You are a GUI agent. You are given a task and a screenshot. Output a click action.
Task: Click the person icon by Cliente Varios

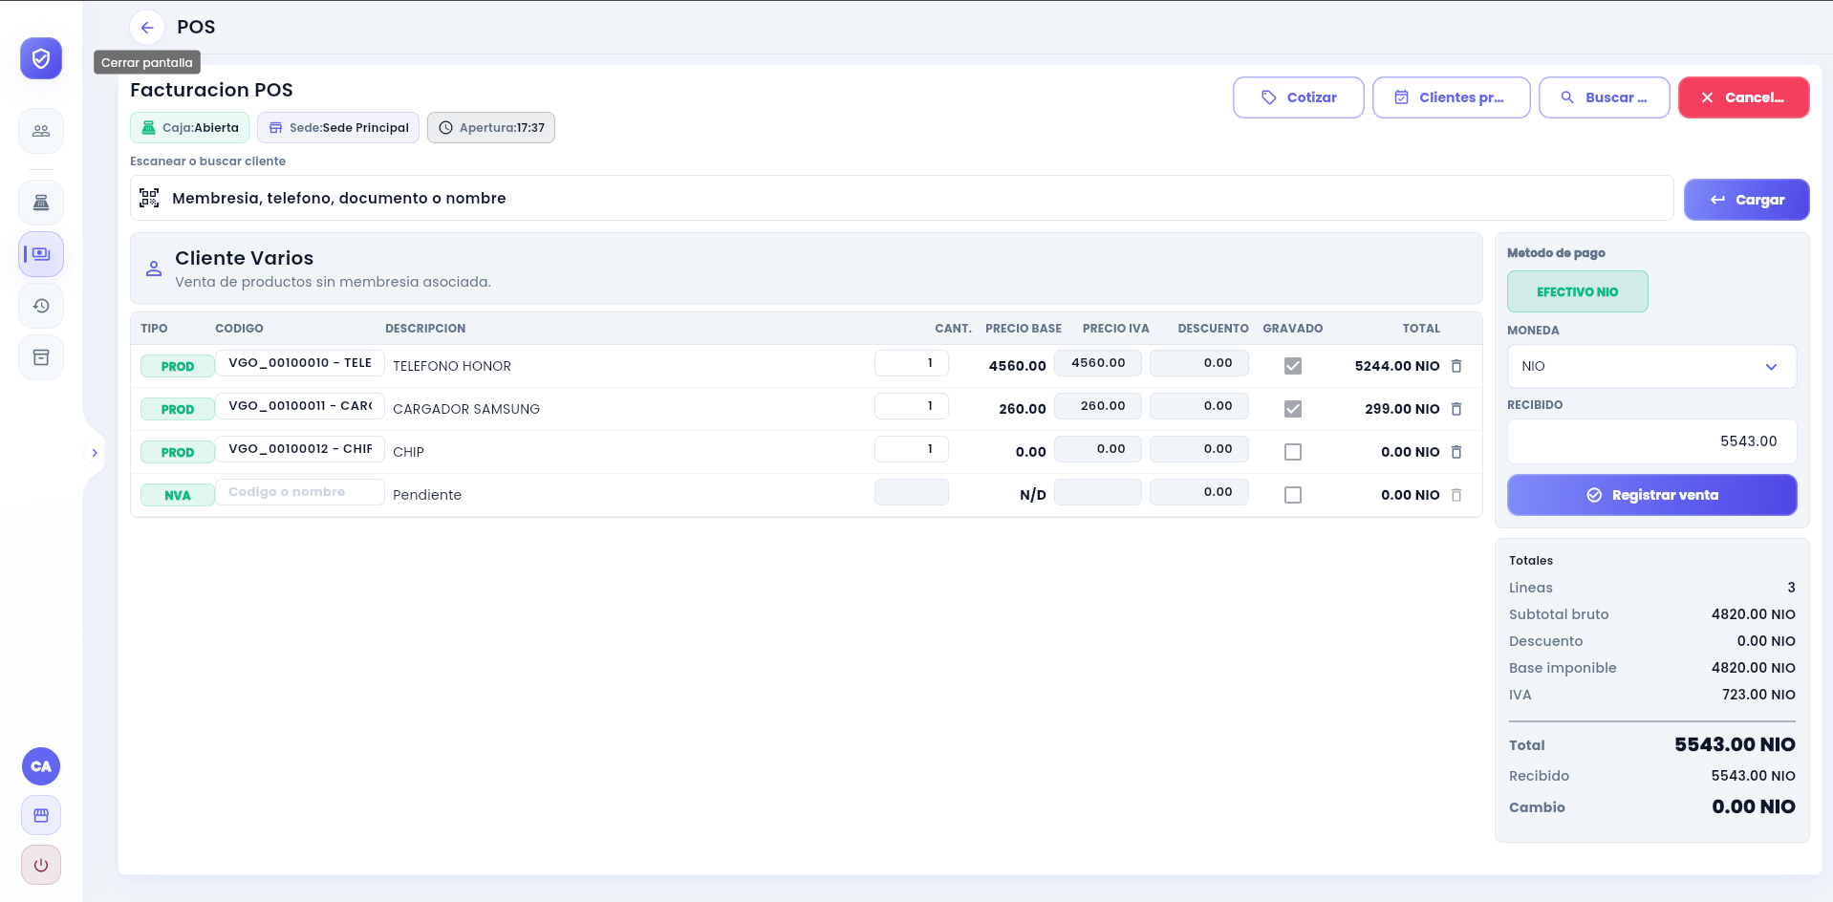pos(154,268)
